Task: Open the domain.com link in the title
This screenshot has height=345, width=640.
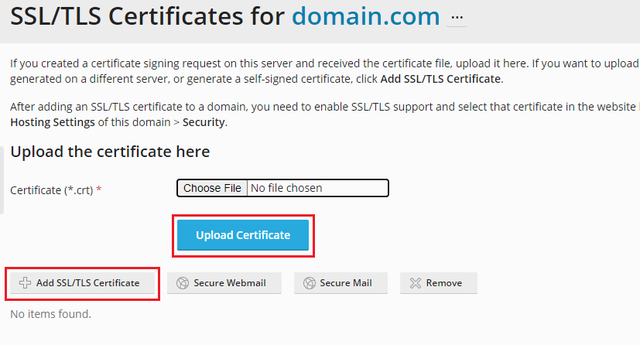Action: click(x=365, y=16)
